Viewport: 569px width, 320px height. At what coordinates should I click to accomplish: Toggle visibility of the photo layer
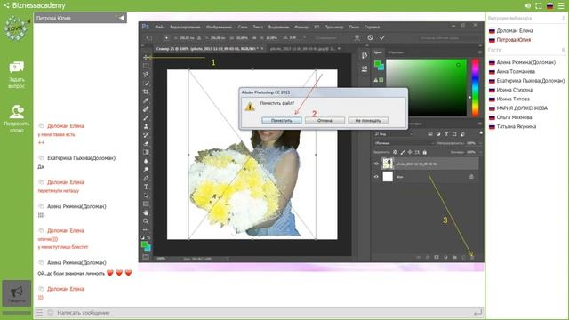tap(376, 164)
